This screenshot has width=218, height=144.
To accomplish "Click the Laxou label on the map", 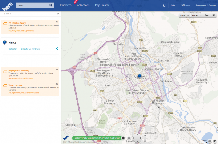I will point(108,85).
